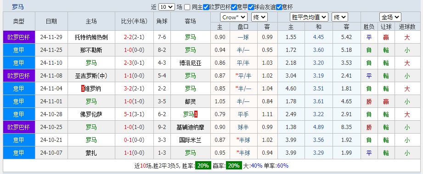The height and width of the screenshot is (174, 423).
Task: Click the 贏 handicap result in 24-11-29 row
Action: 386,37
